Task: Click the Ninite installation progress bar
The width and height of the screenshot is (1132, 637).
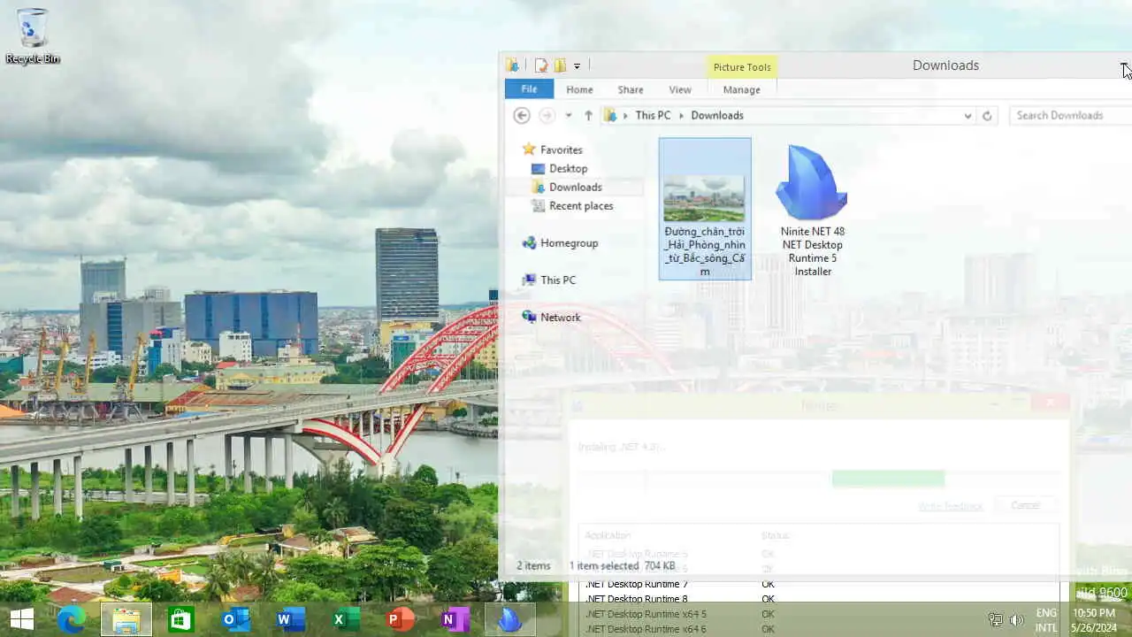Action: (818, 479)
